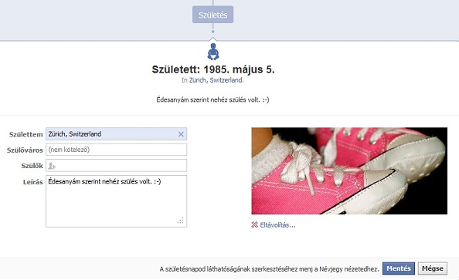The height and width of the screenshot is (280, 459).
Task: Click the red X remove icon
Action: pos(254,224)
